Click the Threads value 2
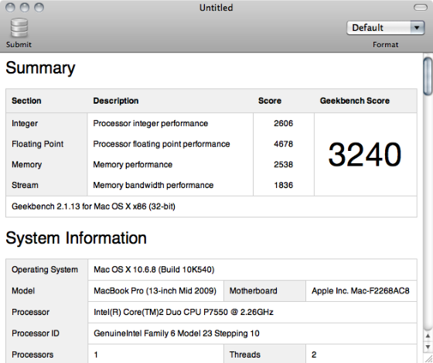Image resolution: width=433 pixels, height=363 pixels. [x=314, y=354]
